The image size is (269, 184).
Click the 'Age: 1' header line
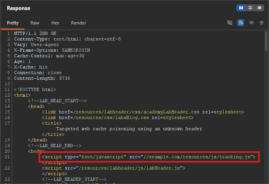click(22, 61)
